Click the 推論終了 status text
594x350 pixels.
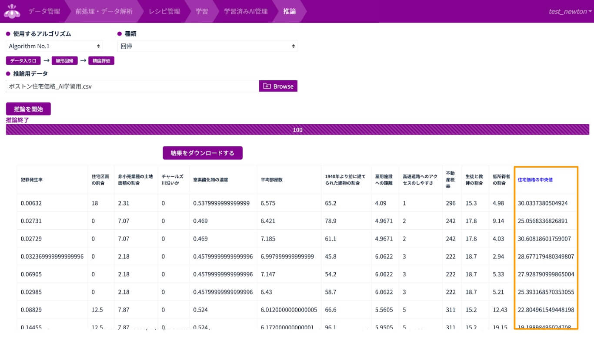pos(17,120)
